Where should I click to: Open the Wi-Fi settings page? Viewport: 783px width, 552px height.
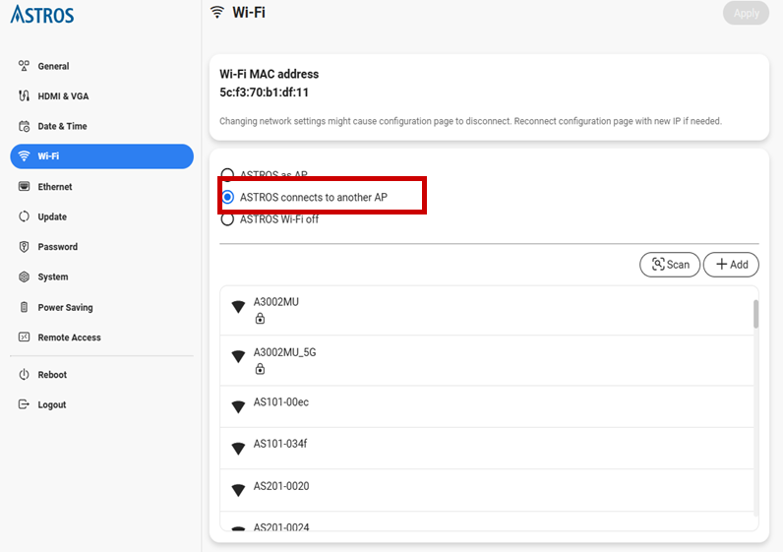101,156
